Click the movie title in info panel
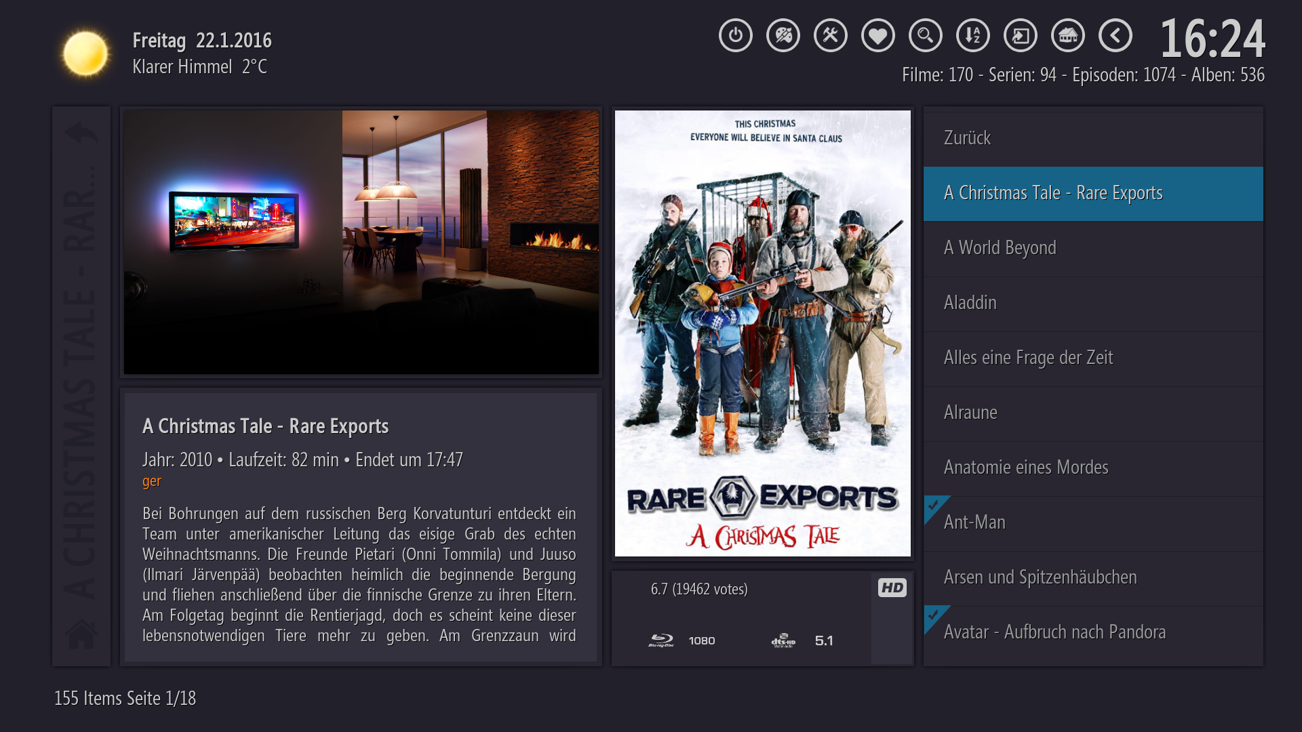Viewport: 1302px width, 732px height. pyautogui.click(x=265, y=426)
